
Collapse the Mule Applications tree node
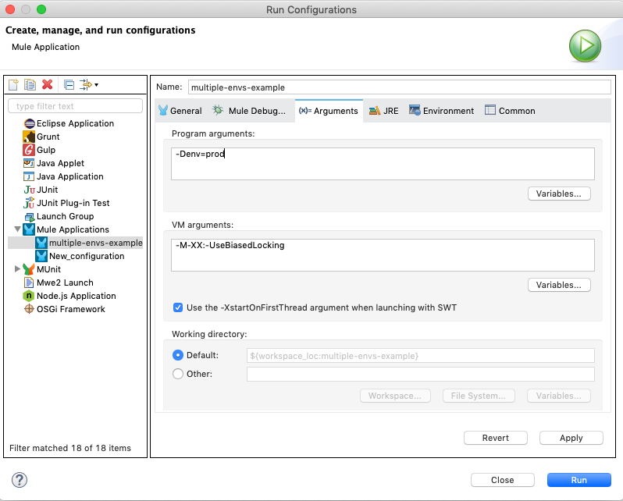[x=17, y=229]
